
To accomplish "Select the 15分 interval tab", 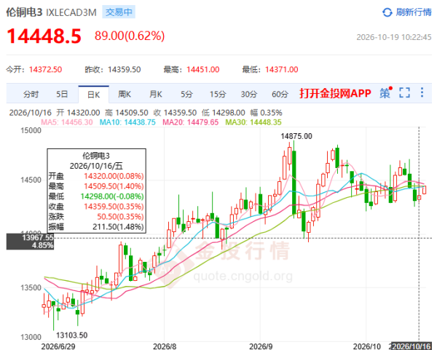I will pyautogui.click(x=218, y=94).
